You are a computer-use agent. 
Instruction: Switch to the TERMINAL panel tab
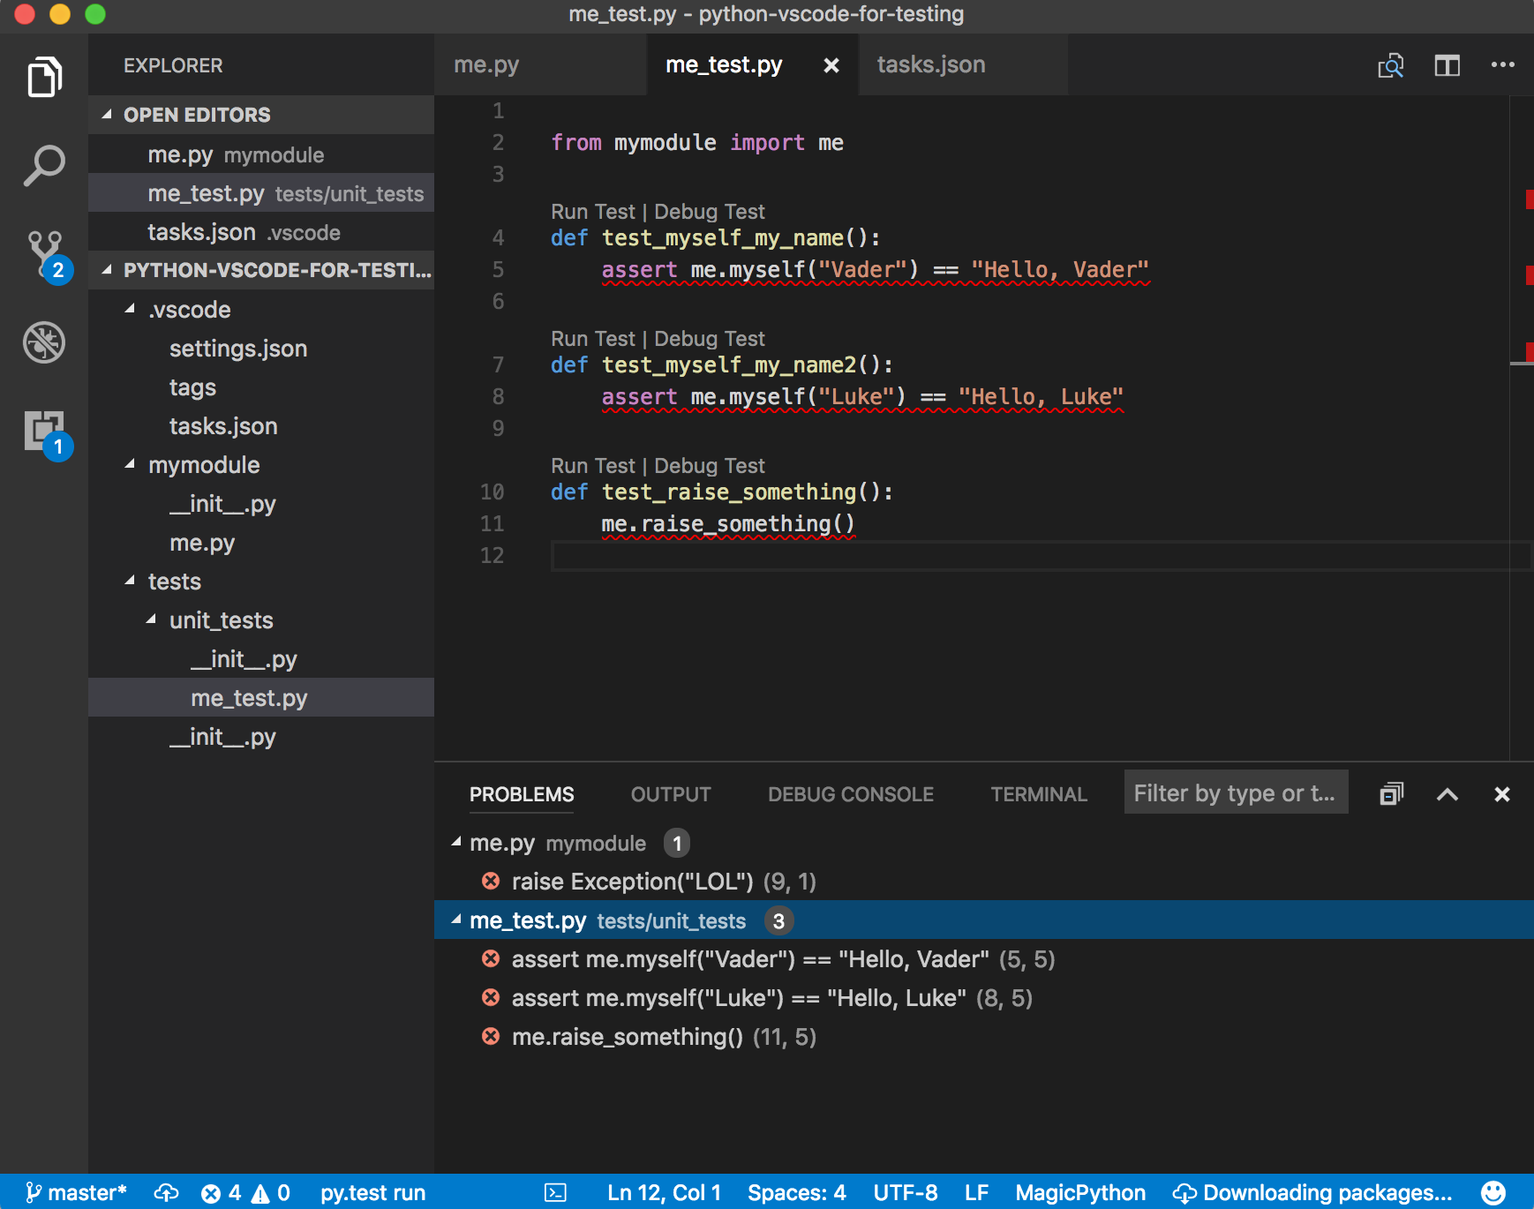coord(1039,794)
